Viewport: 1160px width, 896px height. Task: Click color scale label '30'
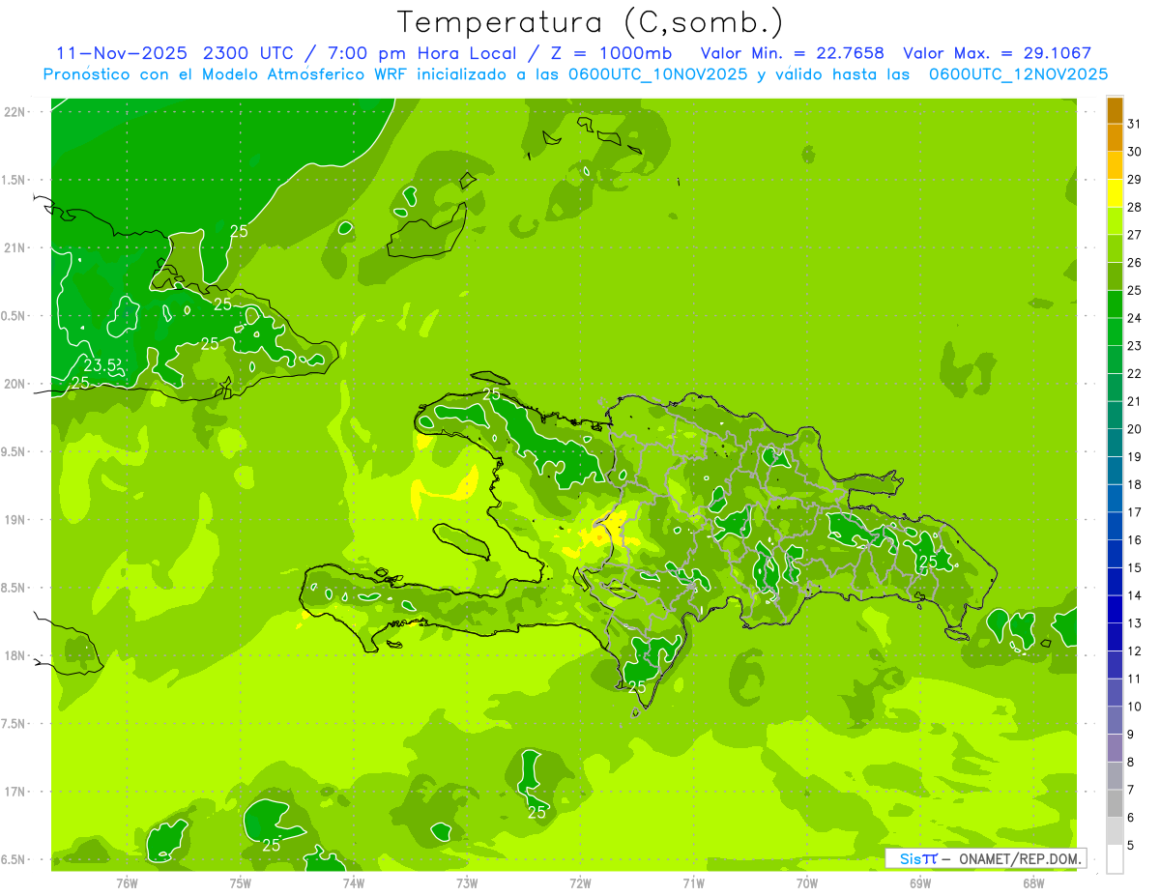(1135, 152)
